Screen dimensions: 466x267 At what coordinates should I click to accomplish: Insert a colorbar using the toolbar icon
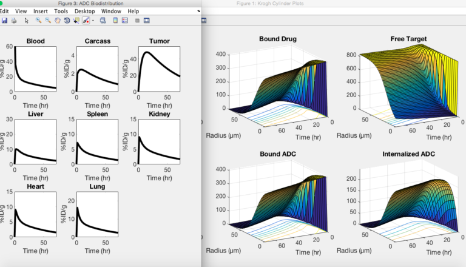click(115, 21)
